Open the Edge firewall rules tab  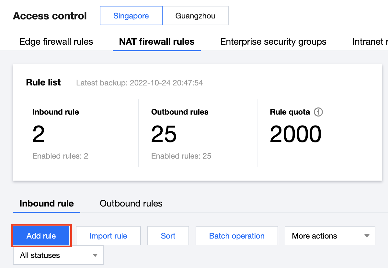point(56,42)
